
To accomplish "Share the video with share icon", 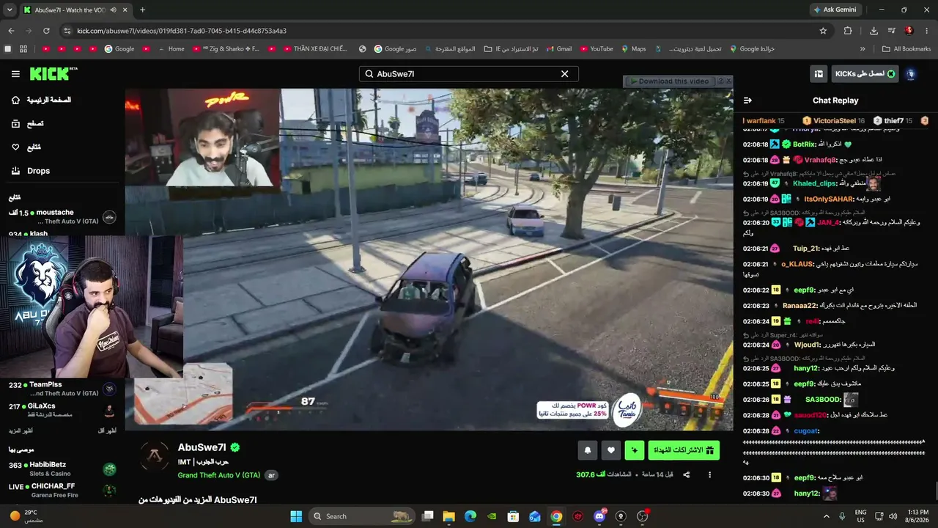I will tap(687, 474).
